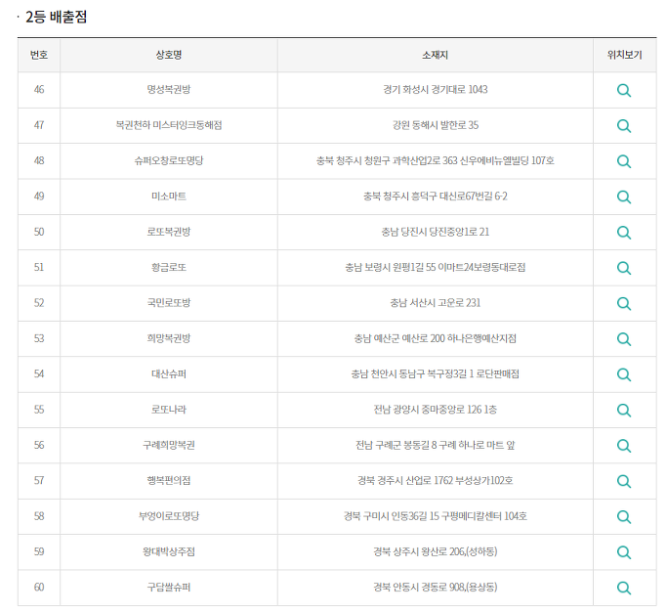Click address 충남 서산시 고운로 231
667x613 pixels.
(x=436, y=303)
